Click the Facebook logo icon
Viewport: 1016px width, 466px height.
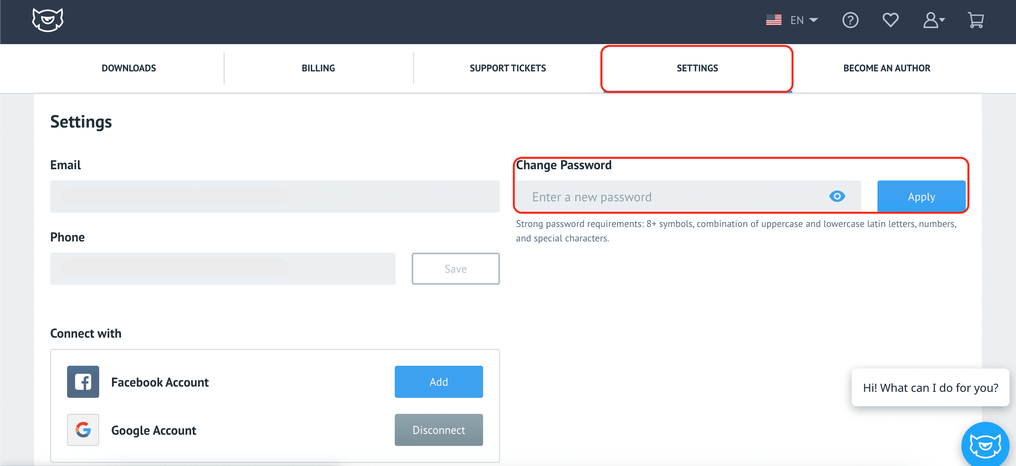point(83,382)
